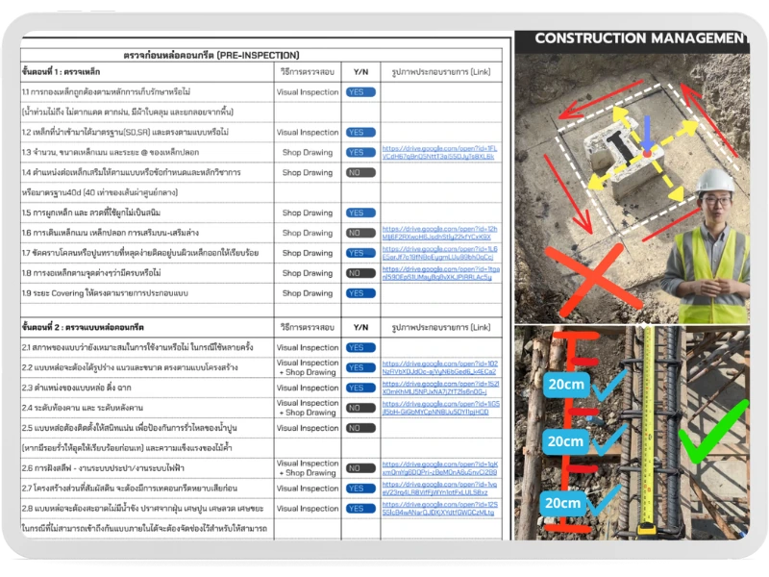Select 'Visual Inspection' cell in row 2.1
The height and width of the screenshot is (577, 769).
(x=308, y=348)
